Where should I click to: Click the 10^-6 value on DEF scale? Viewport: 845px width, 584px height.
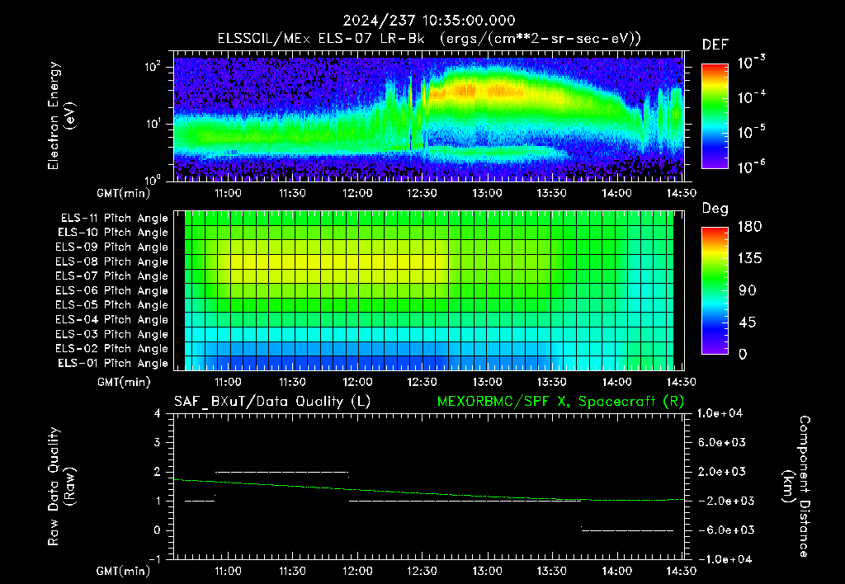pyautogui.click(x=752, y=167)
